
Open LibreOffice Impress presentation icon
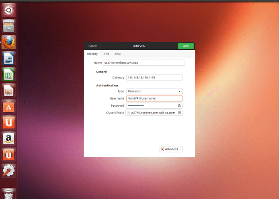[8, 90]
